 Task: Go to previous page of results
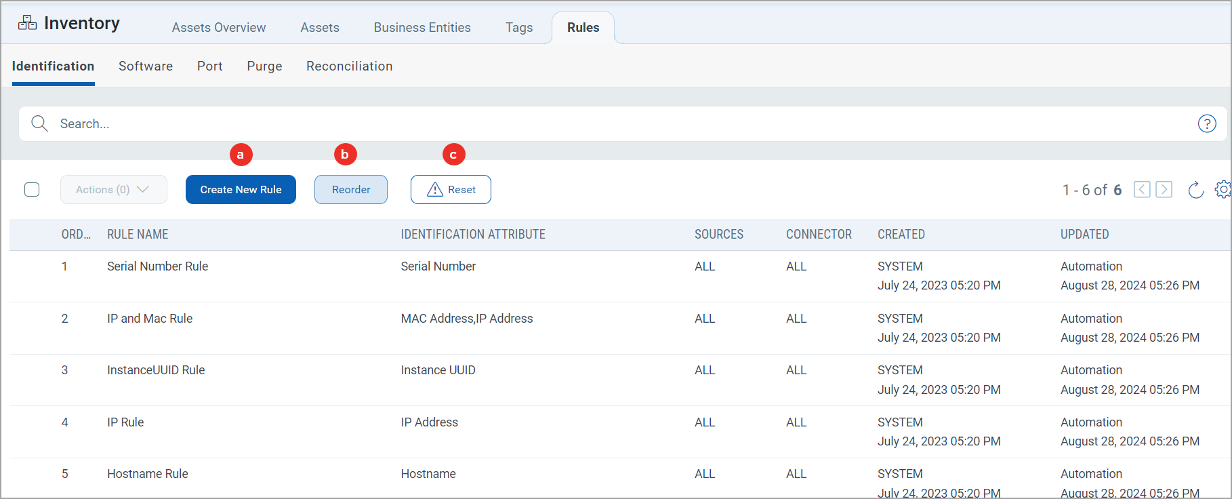(1142, 190)
